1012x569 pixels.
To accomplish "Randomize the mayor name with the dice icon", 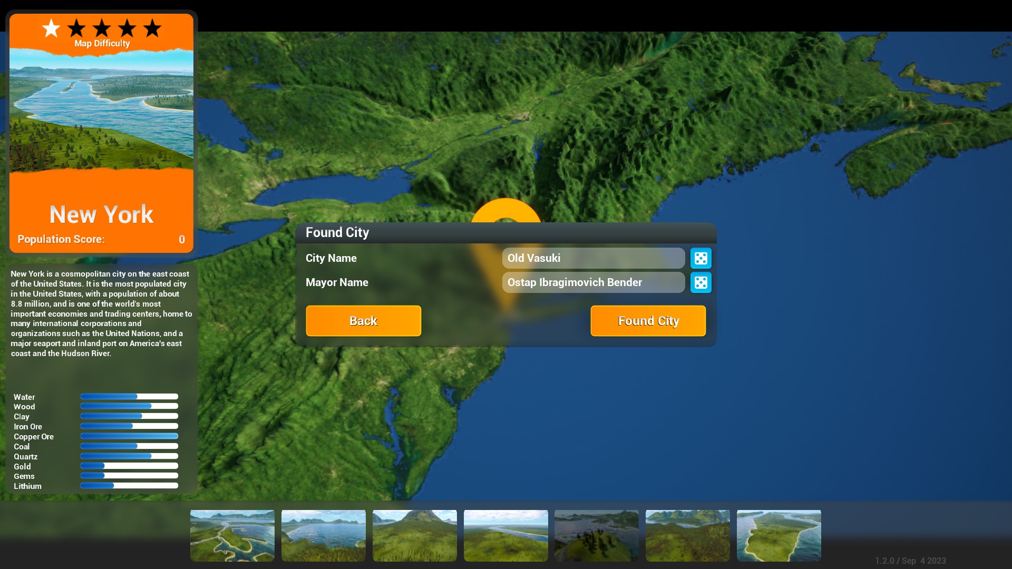I will click(700, 282).
